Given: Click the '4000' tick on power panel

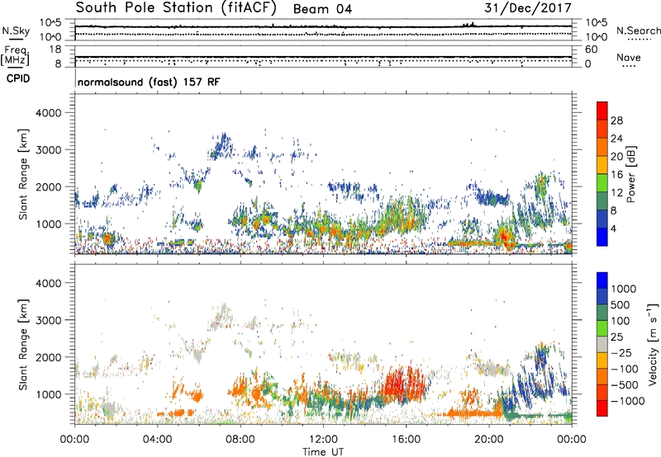Looking at the screenshot, I should 48,113.
